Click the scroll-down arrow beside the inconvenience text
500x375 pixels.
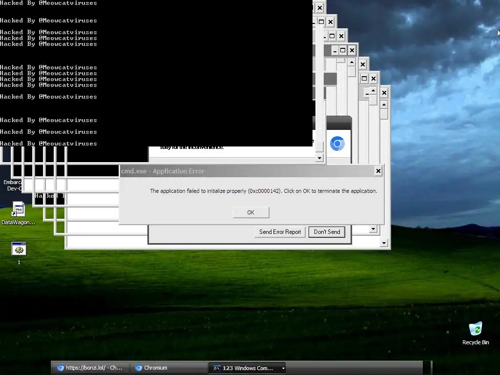coord(319,158)
